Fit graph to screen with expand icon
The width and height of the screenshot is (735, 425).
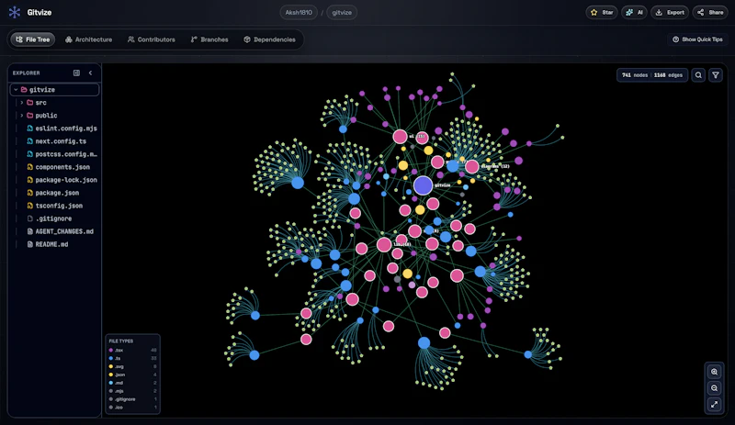[x=714, y=404]
